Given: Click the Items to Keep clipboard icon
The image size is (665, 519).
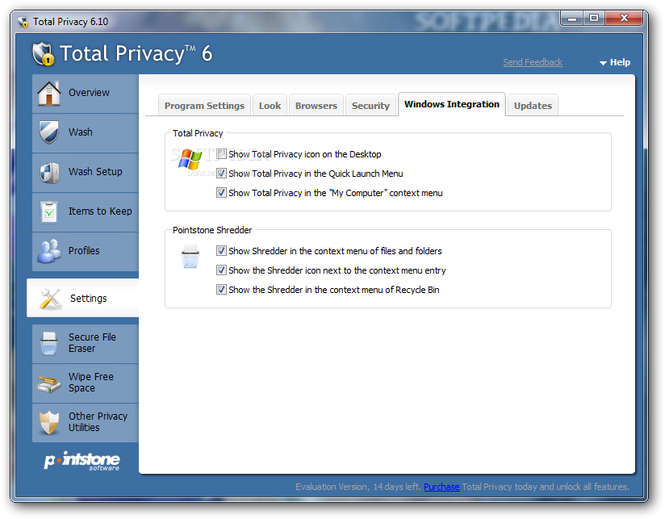Looking at the screenshot, I should [49, 211].
